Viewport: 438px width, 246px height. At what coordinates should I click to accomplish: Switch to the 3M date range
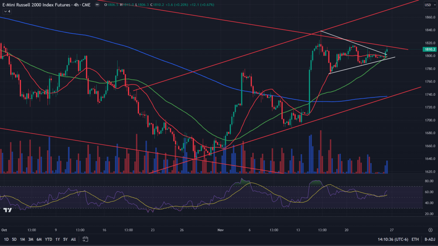pyautogui.click(x=31, y=239)
